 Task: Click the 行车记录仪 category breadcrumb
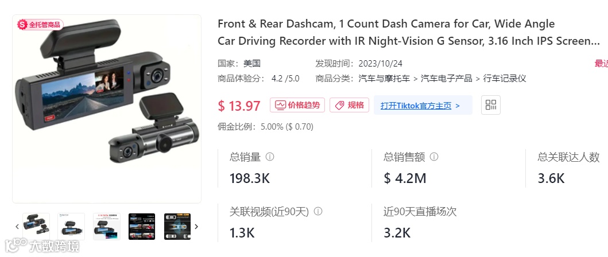[505, 79]
